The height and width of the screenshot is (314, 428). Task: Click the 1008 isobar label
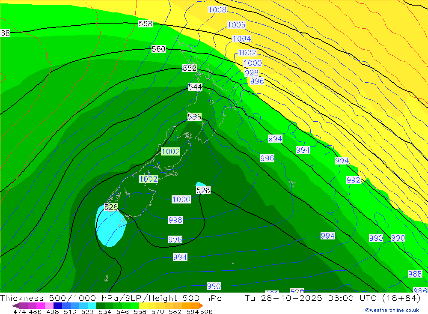pyautogui.click(x=217, y=10)
